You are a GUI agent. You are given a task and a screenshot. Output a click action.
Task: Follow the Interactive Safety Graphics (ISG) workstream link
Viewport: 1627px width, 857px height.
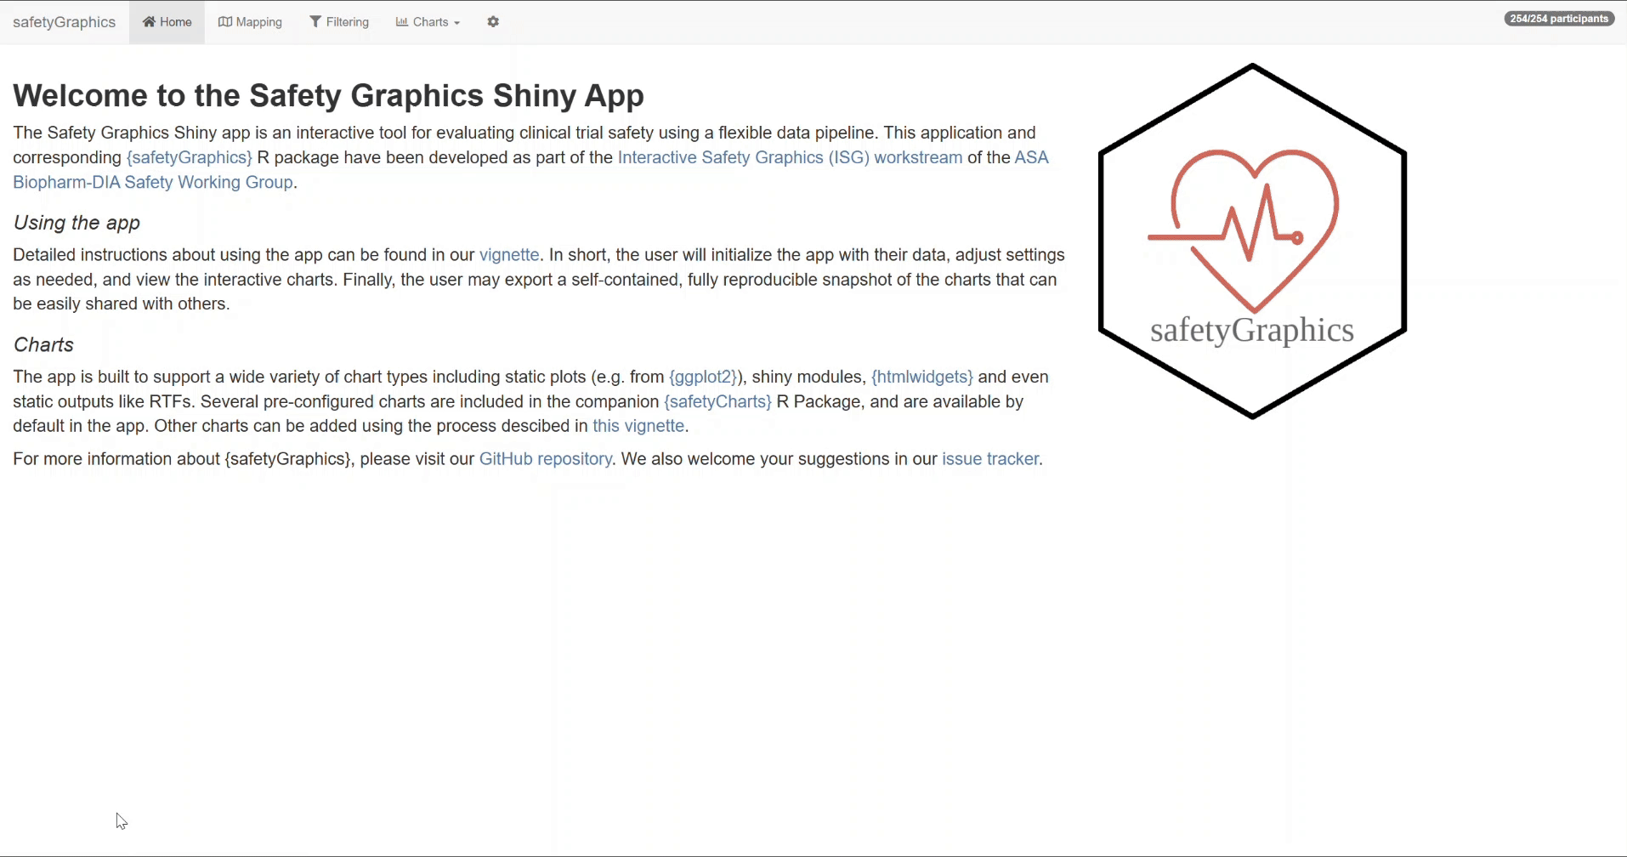(790, 157)
